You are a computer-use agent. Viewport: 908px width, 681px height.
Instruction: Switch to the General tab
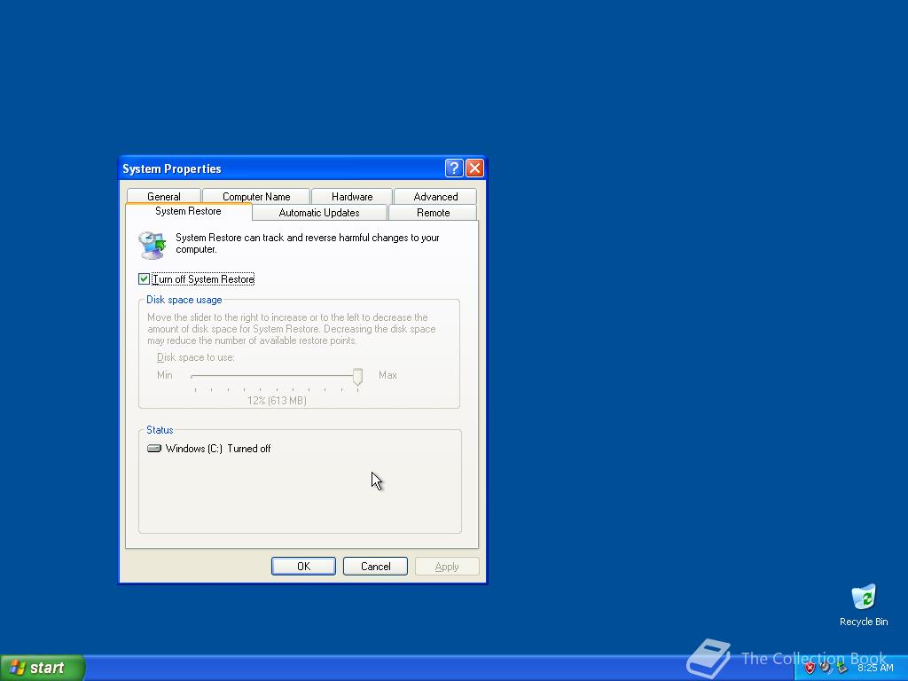pos(164,196)
